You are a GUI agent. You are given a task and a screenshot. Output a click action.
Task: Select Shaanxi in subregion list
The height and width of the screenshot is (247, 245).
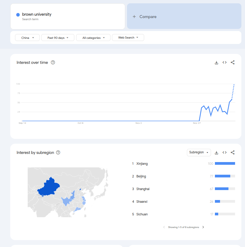[x=142, y=202]
